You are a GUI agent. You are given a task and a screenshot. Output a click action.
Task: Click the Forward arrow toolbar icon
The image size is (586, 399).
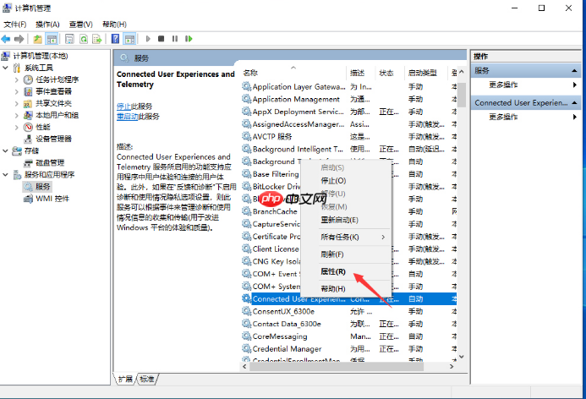(x=19, y=39)
